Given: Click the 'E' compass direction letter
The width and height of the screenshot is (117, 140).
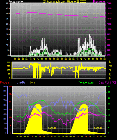Looking at the screenshot, I should click(x=110, y=74).
